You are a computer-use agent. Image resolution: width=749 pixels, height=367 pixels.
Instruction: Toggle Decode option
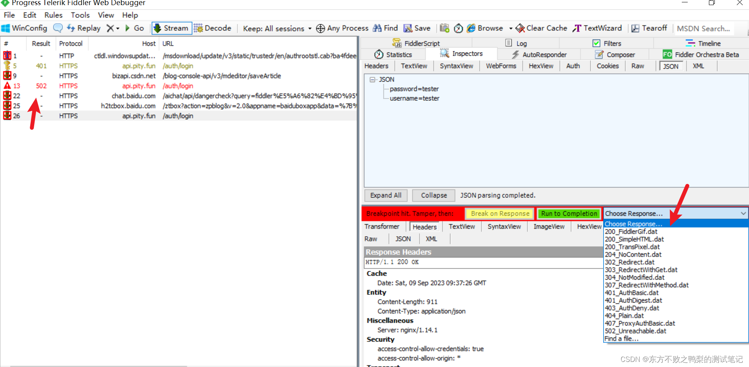(x=213, y=28)
